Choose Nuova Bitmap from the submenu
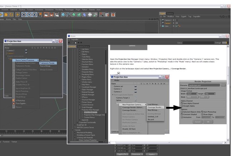250x156 pixels. coord(48,66)
